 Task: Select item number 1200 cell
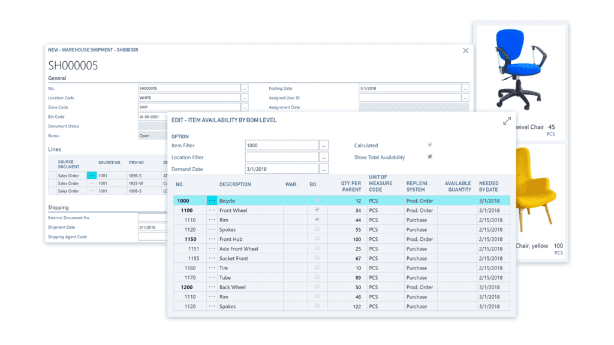point(187,287)
